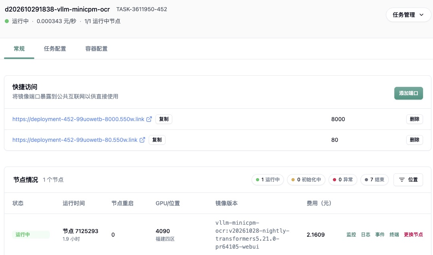The width and height of the screenshot is (433, 255).
Task: Click the image version text vllm-minicpm-ocr
Action: [x=252, y=235]
